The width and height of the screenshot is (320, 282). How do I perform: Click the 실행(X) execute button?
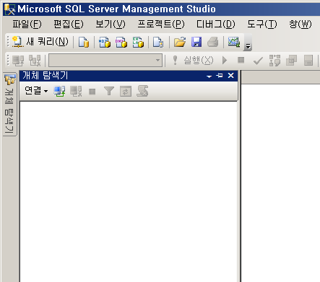(194, 61)
